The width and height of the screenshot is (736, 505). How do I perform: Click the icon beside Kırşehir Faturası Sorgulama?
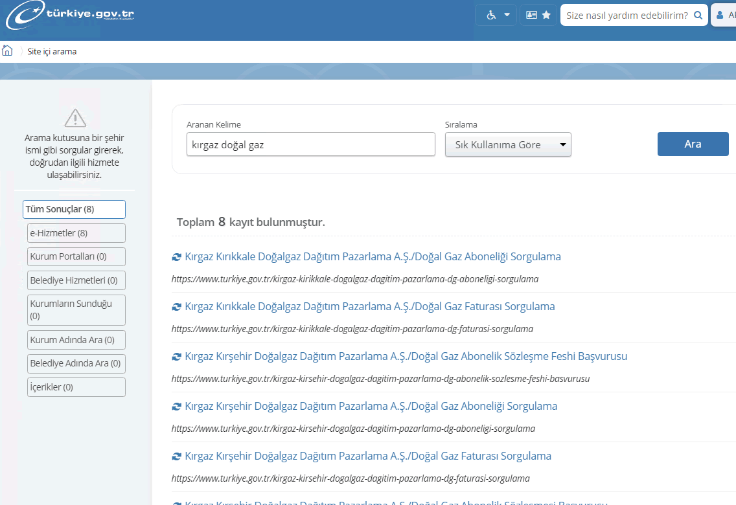pos(176,456)
